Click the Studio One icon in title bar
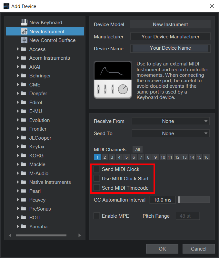Viewport: 219px width, 258px height. click(6, 6)
